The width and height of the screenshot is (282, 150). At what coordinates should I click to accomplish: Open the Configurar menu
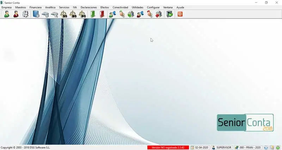153,7
